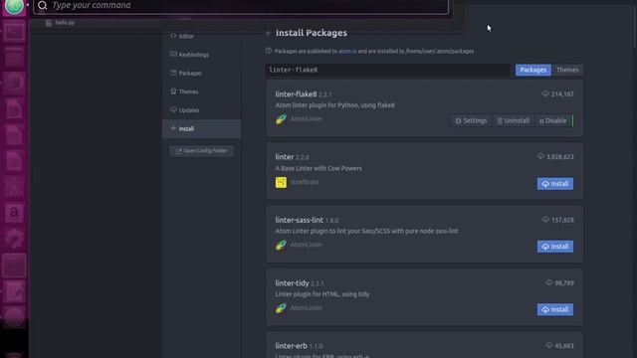Open the linter-flake8 package title
Screen dimensions: 637x358
click(296, 94)
